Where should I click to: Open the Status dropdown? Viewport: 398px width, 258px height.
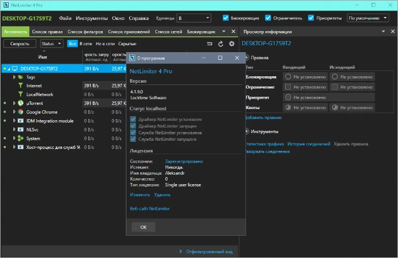tap(52, 43)
